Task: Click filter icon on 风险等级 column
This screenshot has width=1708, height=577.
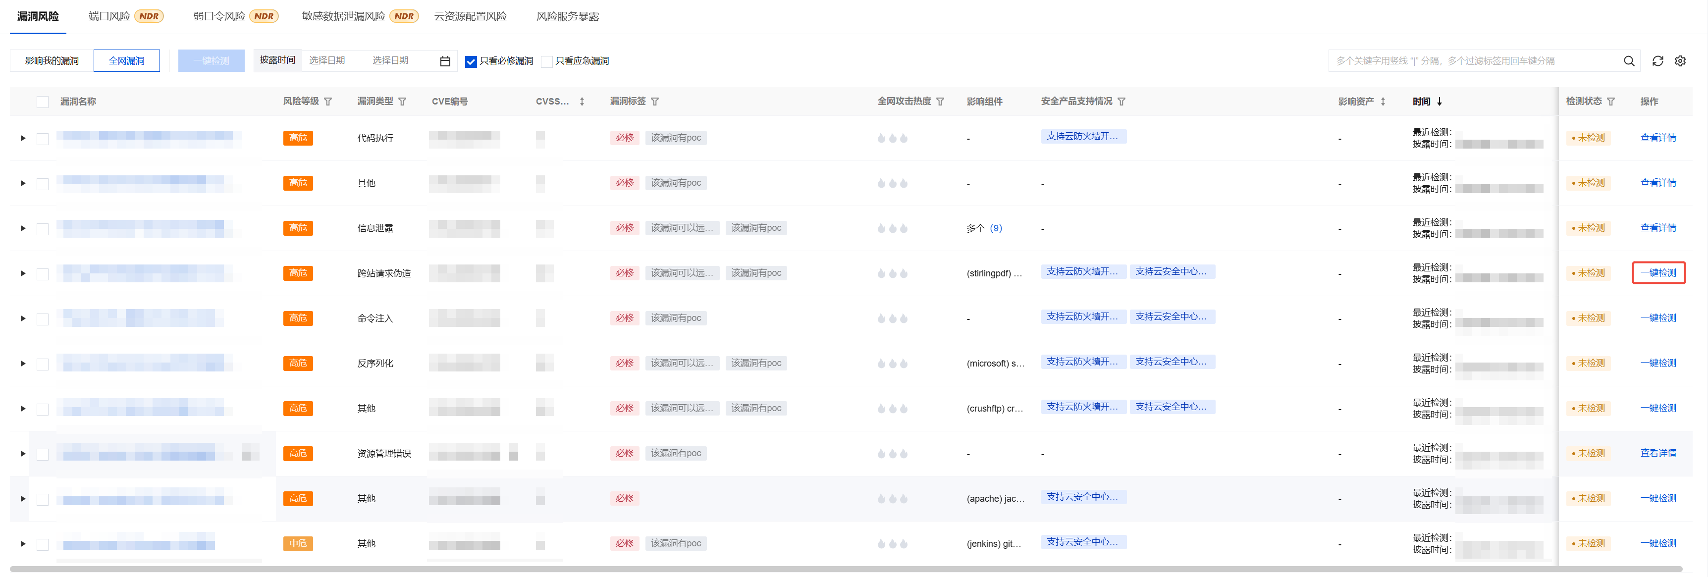Action: tap(328, 102)
